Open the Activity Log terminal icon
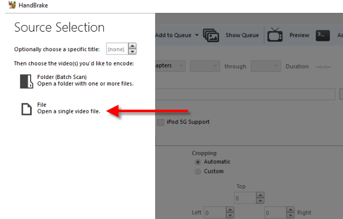 coord(323,35)
